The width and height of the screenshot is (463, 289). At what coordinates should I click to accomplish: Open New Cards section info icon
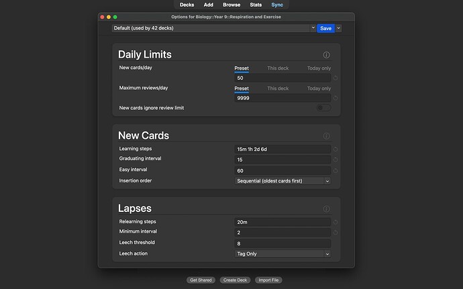click(326, 136)
